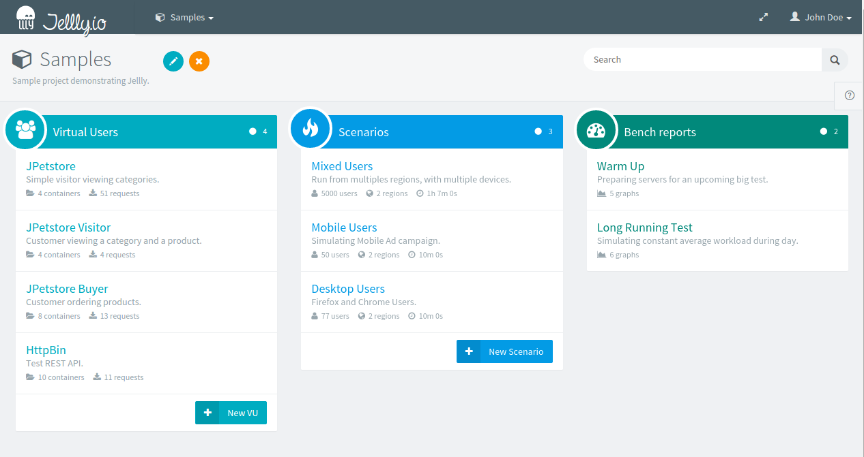Focus the Search input field
Viewport: 864px width, 457px height.
(x=702, y=60)
